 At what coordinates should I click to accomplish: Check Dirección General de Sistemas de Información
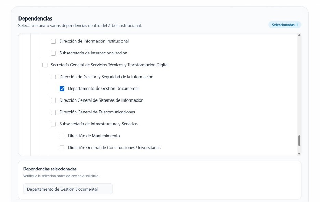pos(53,100)
